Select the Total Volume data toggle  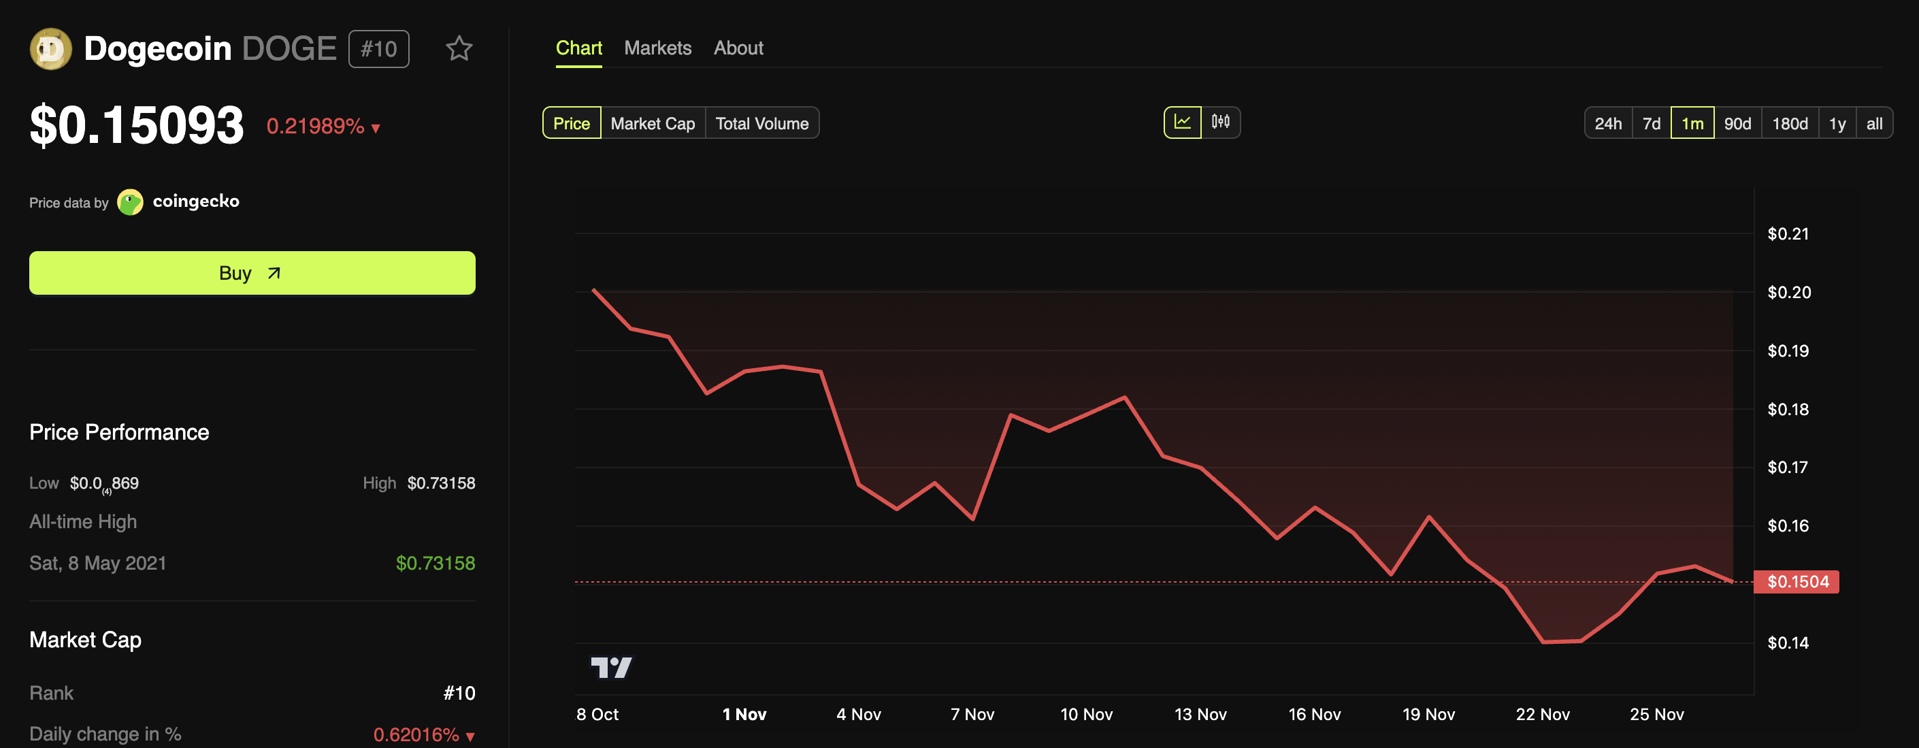pos(761,124)
